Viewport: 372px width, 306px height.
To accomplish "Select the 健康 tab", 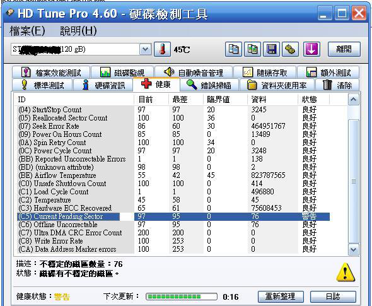I will coord(156,85).
